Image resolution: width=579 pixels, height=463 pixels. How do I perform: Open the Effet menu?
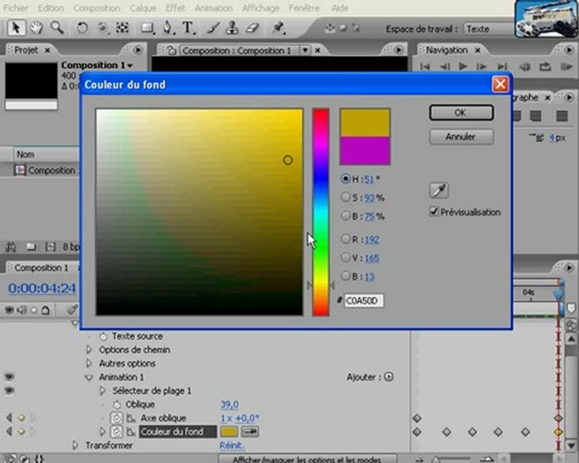click(x=175, y=8)
